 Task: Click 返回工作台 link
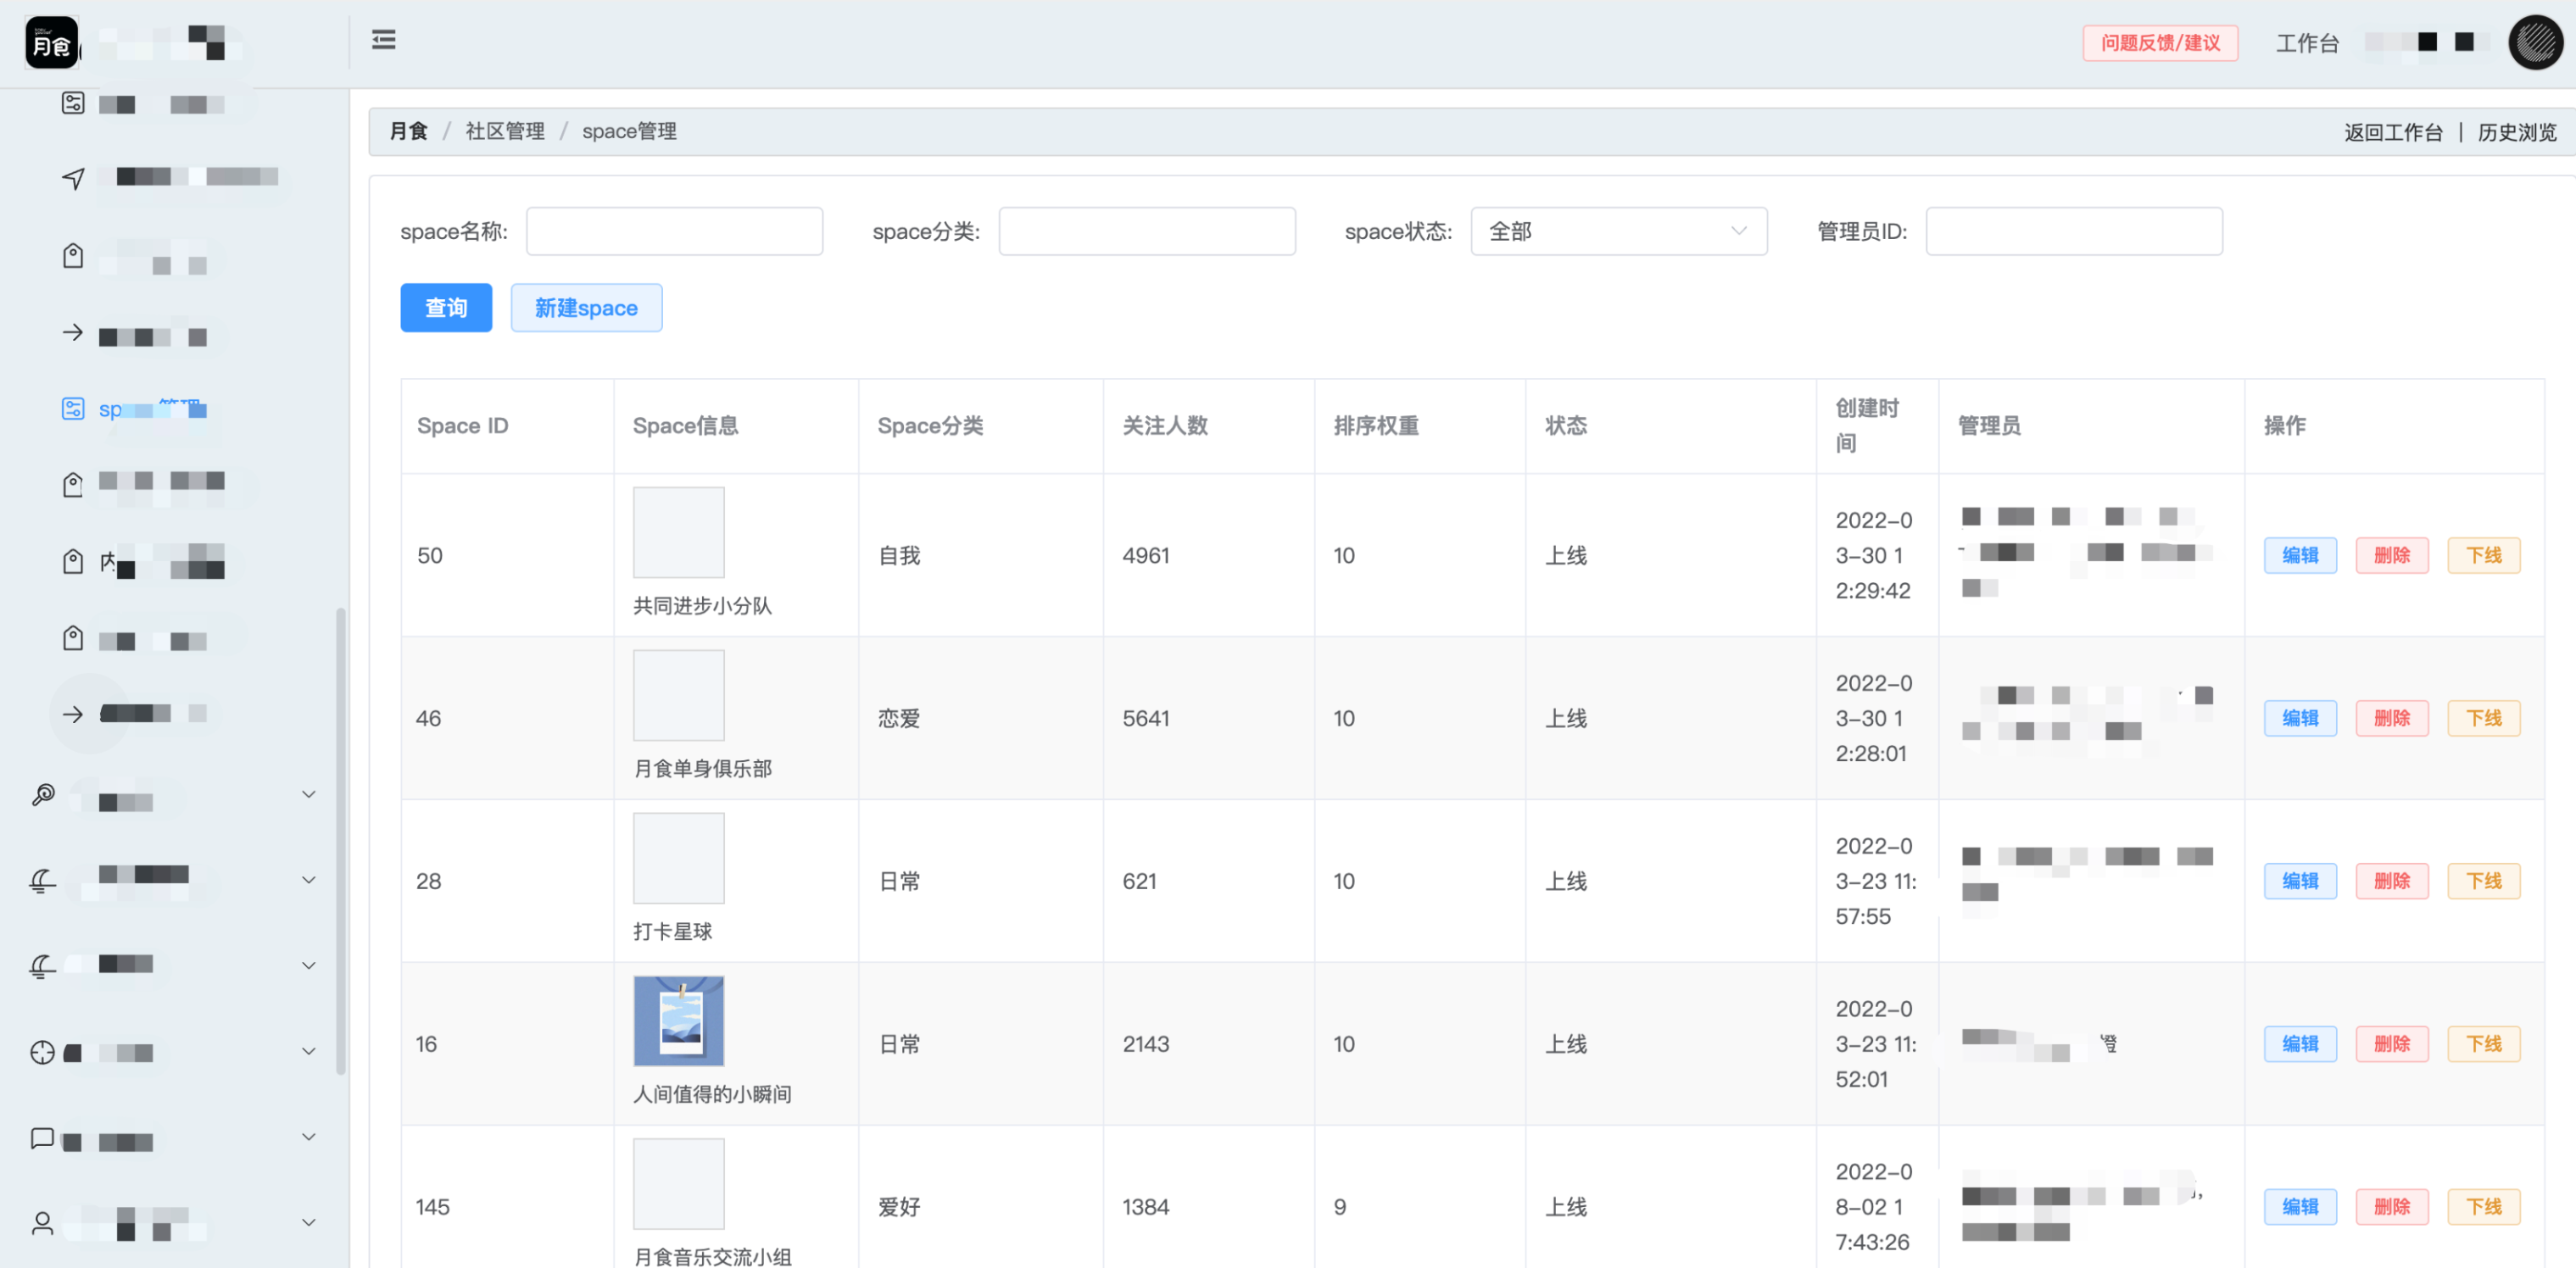coord(2393,132)
